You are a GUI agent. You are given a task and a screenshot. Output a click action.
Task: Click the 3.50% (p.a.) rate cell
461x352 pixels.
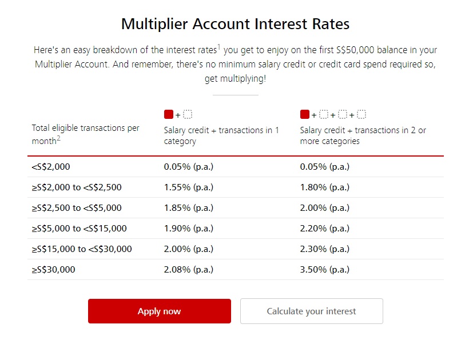324,270
